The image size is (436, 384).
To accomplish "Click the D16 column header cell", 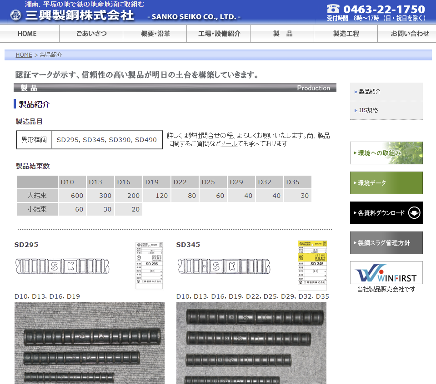I will coord(129,182).
